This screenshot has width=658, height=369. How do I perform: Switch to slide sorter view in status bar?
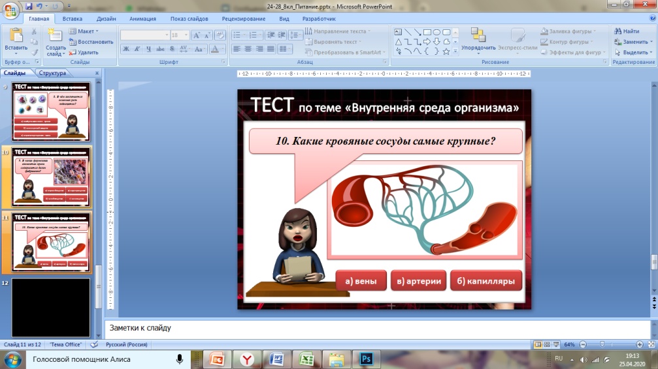(548, 344)
